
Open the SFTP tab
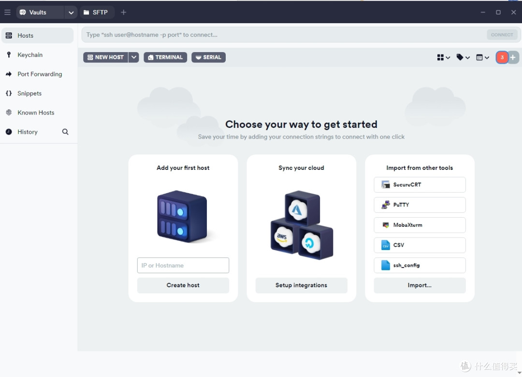pyautogui.click(x=97, y=12)
